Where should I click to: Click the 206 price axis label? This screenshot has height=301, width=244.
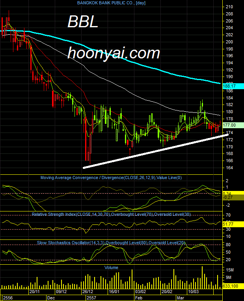[229, 21]
